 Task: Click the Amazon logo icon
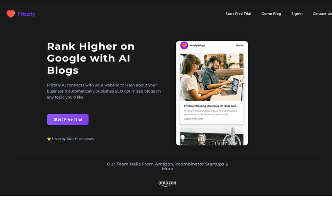click(167, 184)
